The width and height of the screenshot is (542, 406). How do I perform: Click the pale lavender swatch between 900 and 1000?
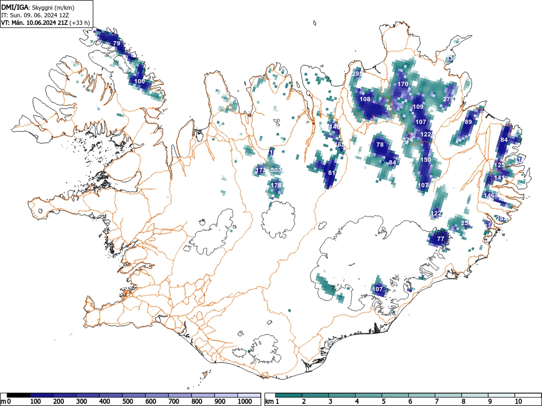tap(225, 395)
